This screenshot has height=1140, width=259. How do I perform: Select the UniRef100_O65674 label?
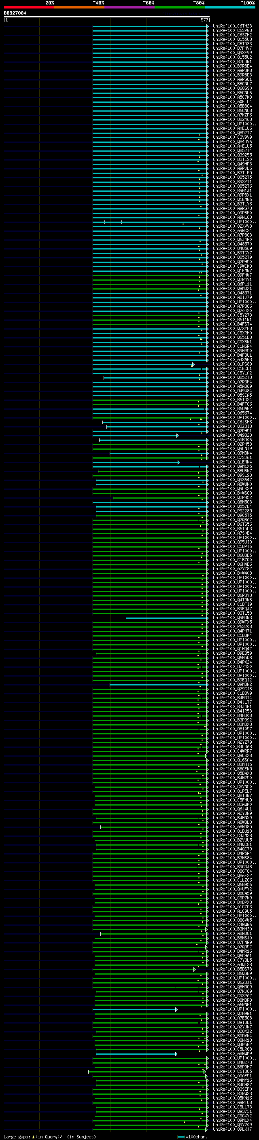coord(232,413)
